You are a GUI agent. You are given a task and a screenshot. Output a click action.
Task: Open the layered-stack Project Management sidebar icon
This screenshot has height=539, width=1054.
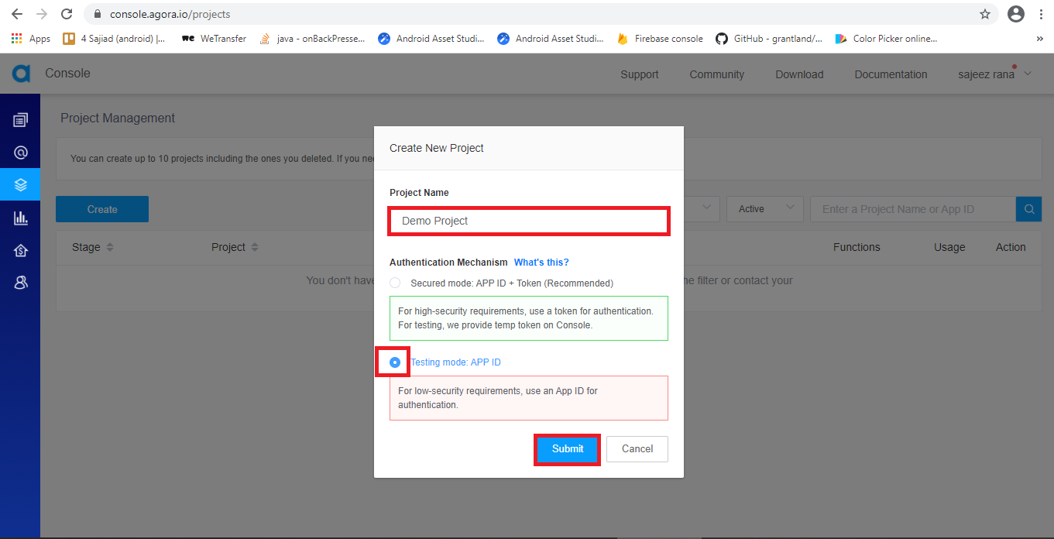(x=21, y=185)
